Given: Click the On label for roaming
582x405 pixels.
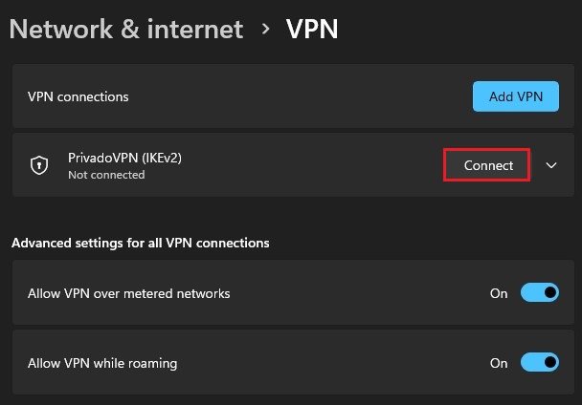Looking at the screenshot, I should [x=499, y=363].
